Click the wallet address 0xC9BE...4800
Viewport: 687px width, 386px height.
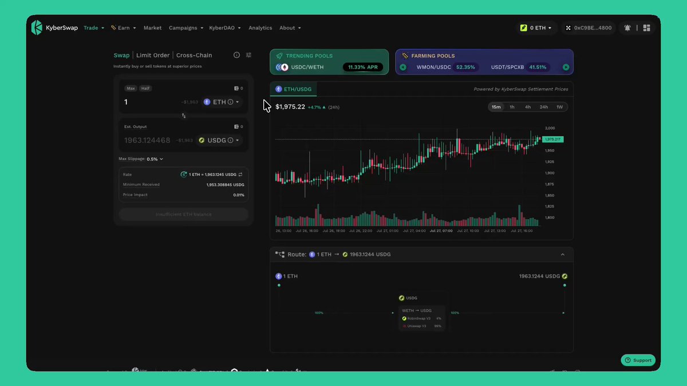[589, 27]
